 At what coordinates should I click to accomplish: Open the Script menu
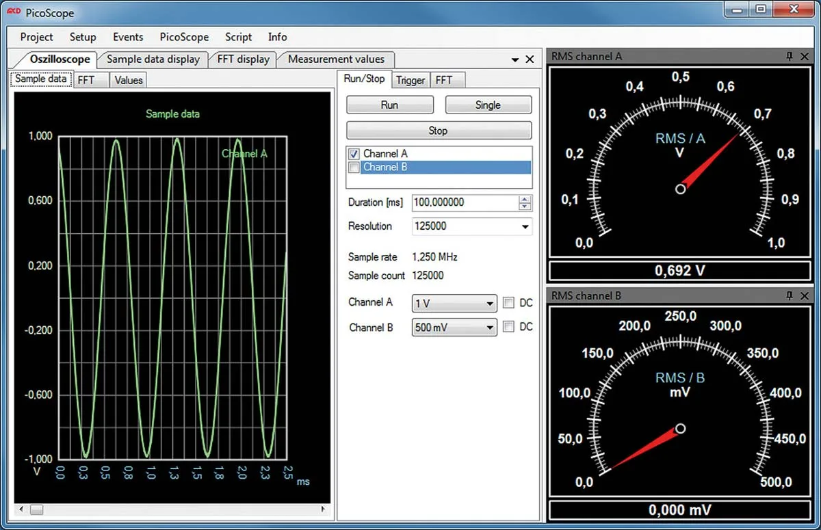click(x=239, y=37)
